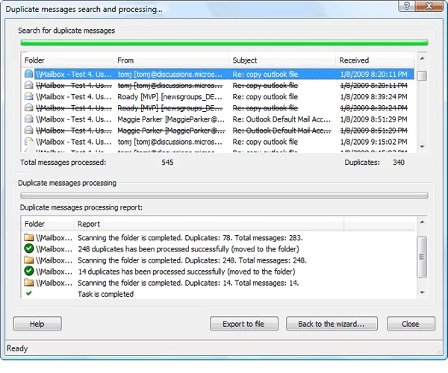Click the duplicate messages processing progress bar

pyautogui.click(x=224, y=195)
